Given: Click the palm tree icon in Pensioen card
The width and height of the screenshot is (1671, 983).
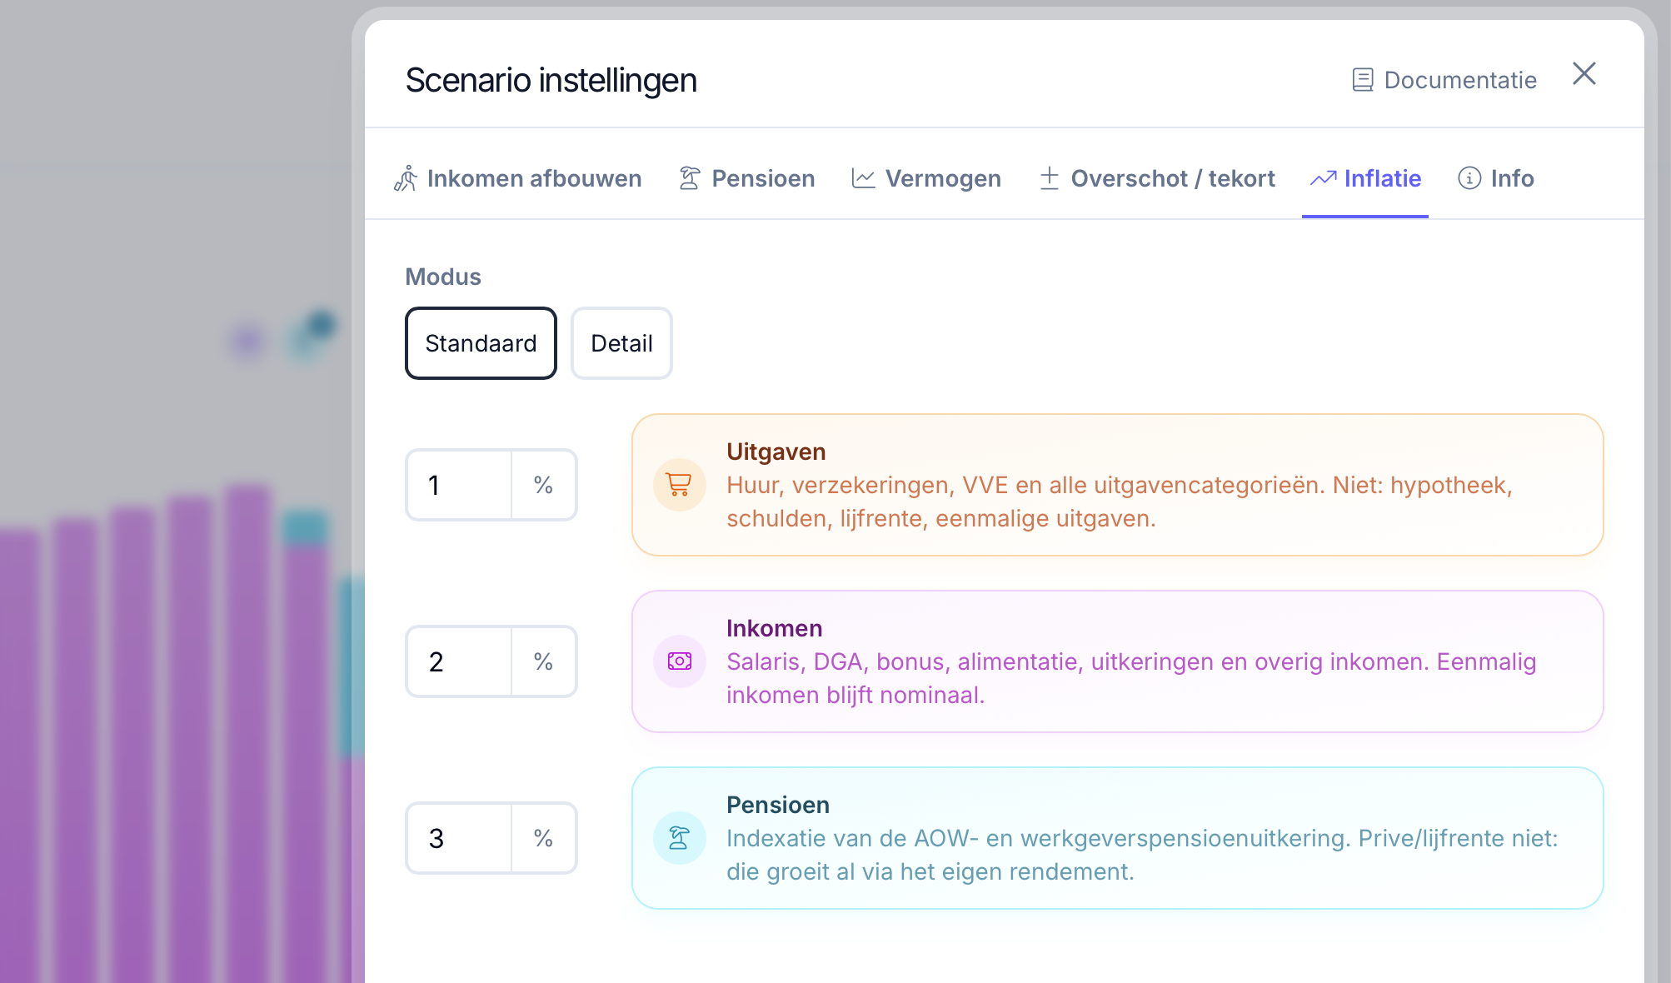Looking at the screenshot, I should tap(679, 838).
